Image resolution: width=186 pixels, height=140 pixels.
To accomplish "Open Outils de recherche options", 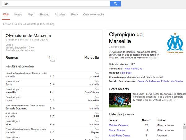I will 94,14.
